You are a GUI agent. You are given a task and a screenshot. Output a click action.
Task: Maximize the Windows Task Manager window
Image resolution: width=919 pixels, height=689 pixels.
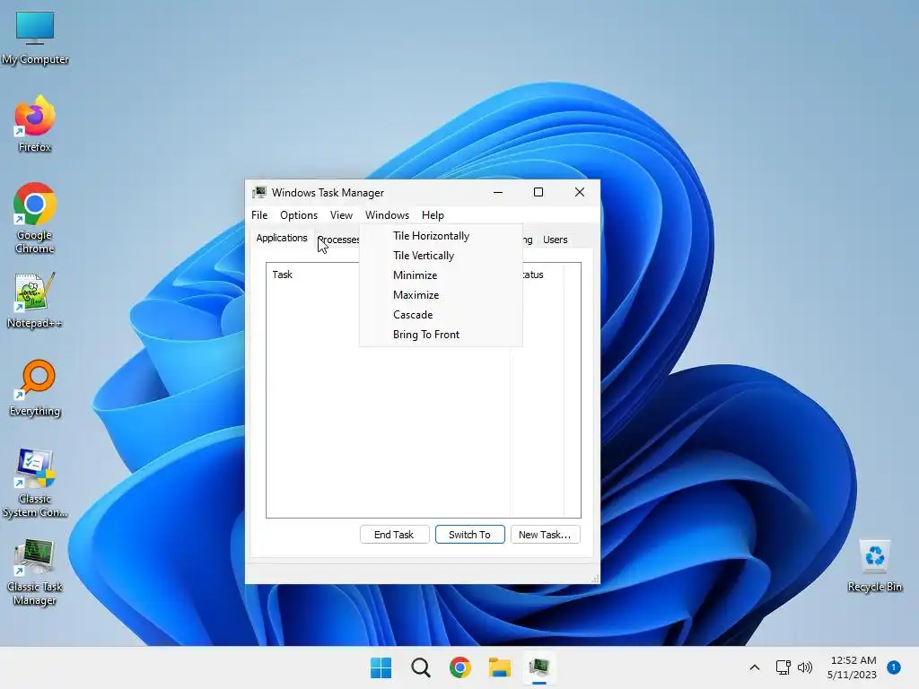538,192
